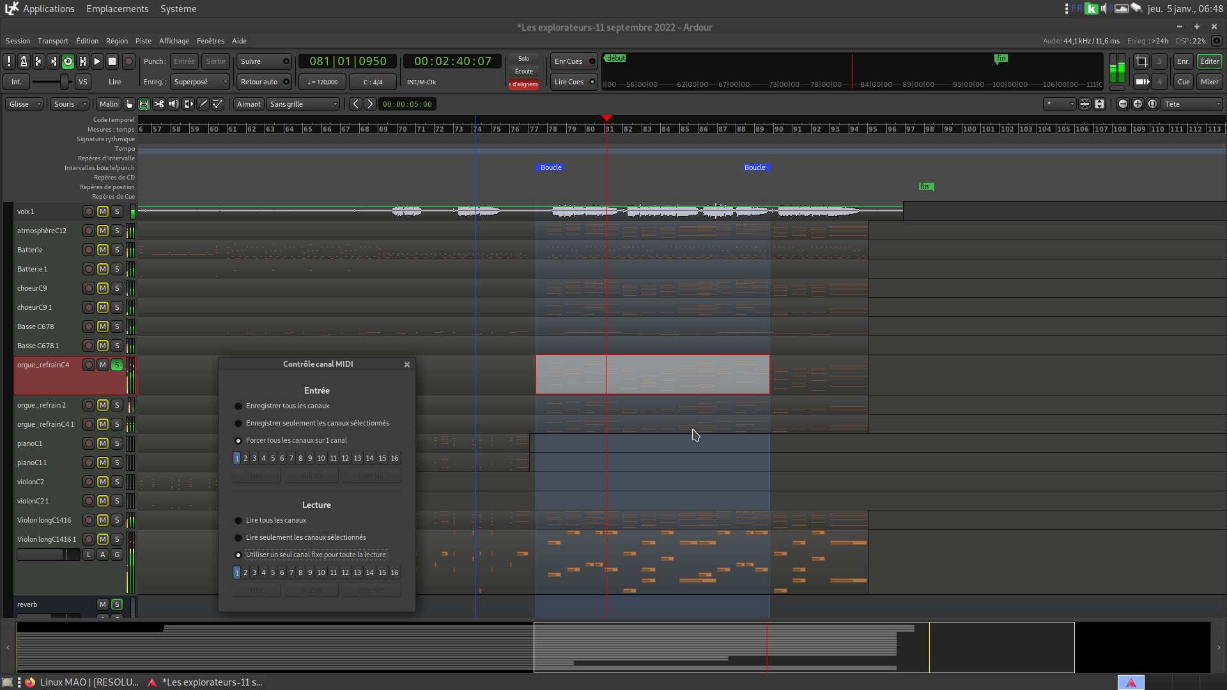Open the Superposé record mode dropdown

(200, 82)
